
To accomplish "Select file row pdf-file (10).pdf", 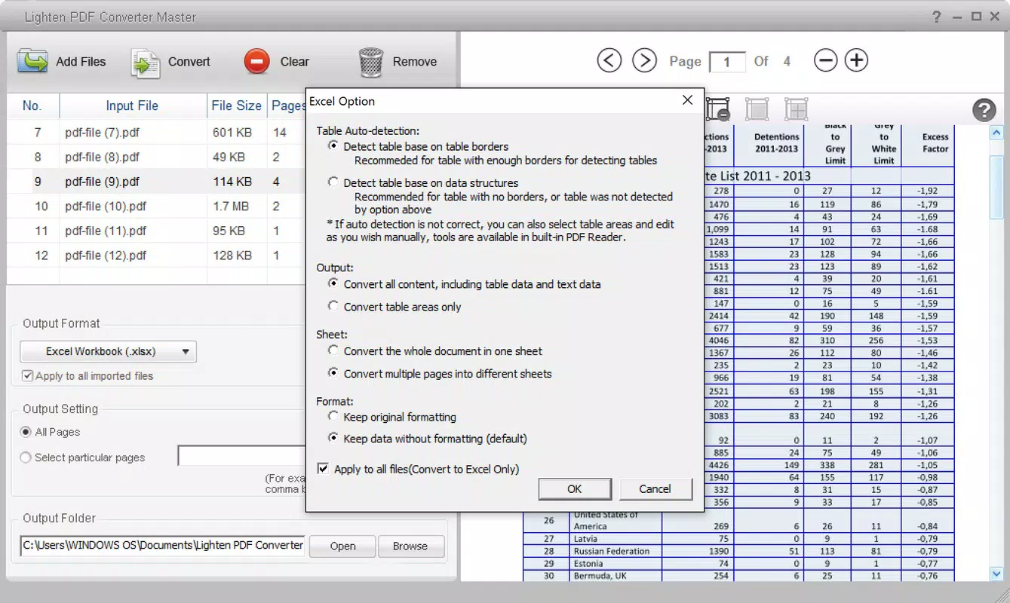I will (156, 206).
